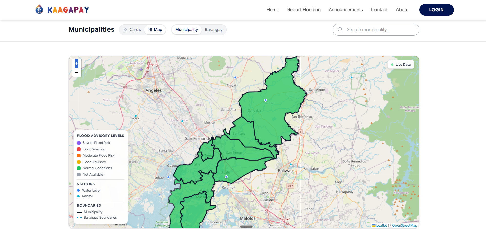
Task: Switch to Map view
Action: (155, 30)
